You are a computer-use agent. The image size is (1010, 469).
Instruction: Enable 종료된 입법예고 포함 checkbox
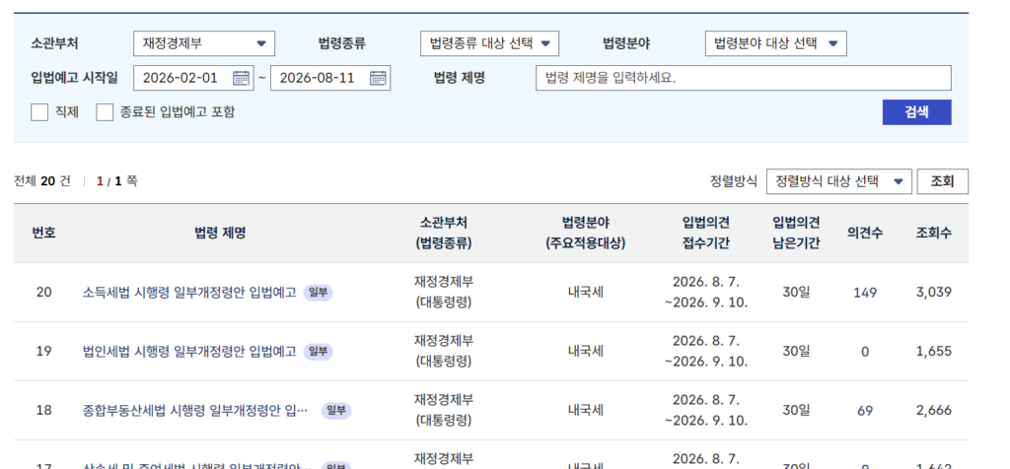(x=105, y=112)
